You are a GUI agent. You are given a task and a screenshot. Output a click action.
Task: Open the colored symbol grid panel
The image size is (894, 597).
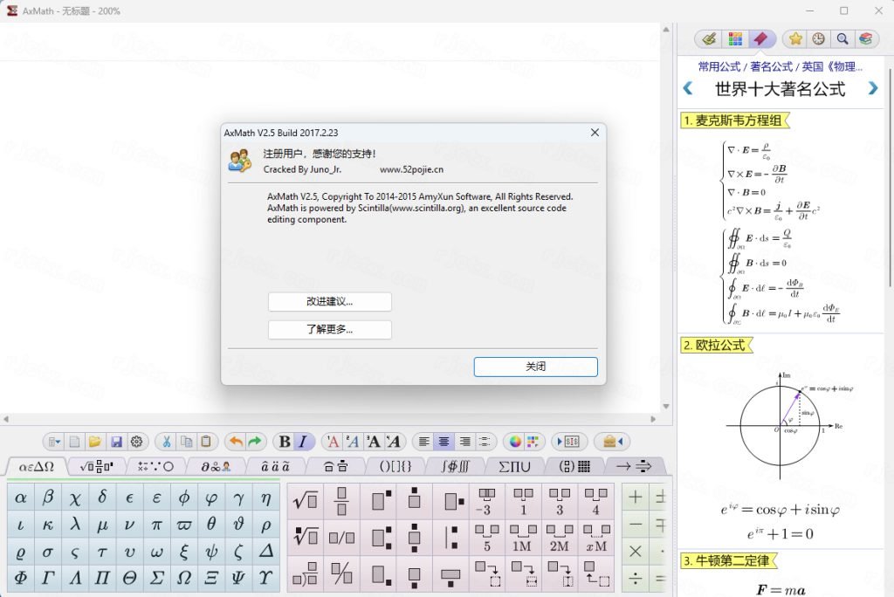(735, 38)
